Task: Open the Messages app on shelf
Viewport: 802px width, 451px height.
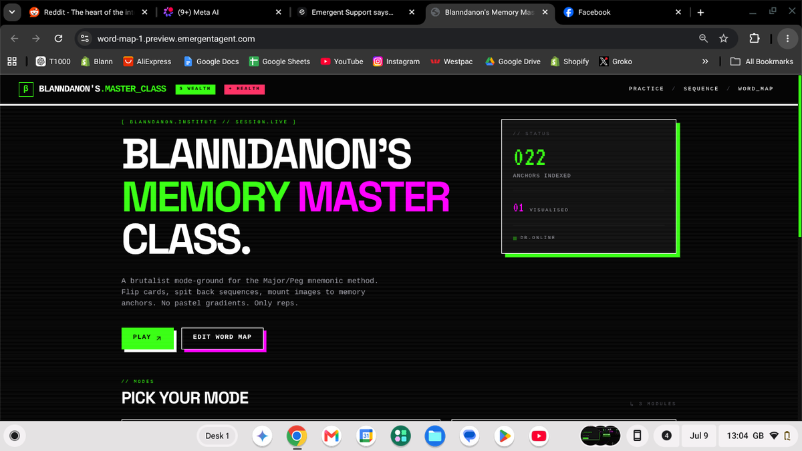Action: (471, 436)
